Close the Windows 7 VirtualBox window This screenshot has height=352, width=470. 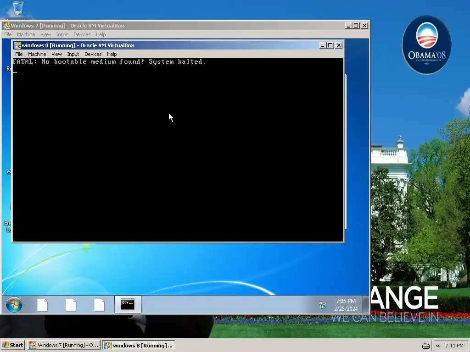(364, 26)
